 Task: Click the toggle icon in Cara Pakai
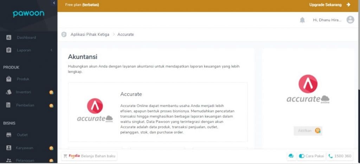coord(301,156)
